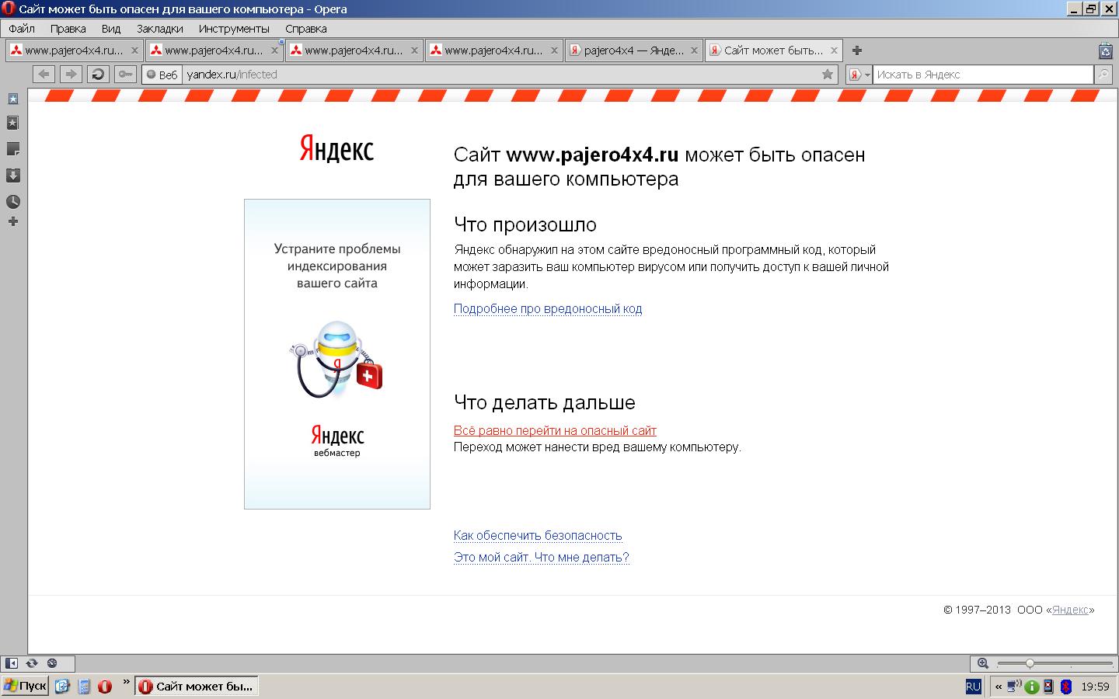The width and height of the screenshot is (1119, 699).
Task: Click the link Всё равно перейти на опасный сайт
Action: [x=555, y=430]
